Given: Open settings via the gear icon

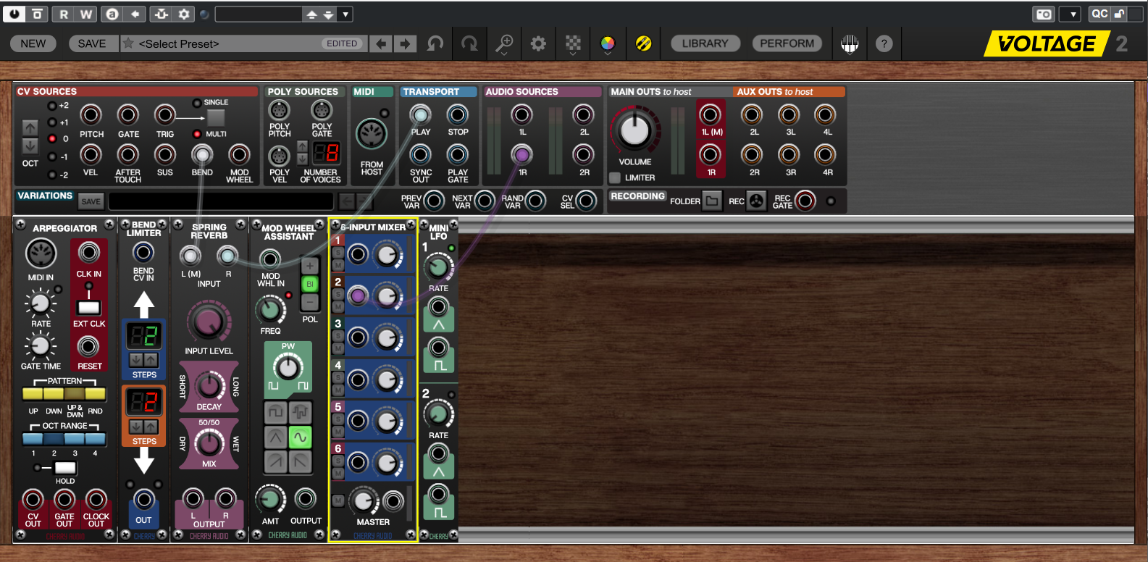Looking at the screenshot, I should tap(538, 43).
